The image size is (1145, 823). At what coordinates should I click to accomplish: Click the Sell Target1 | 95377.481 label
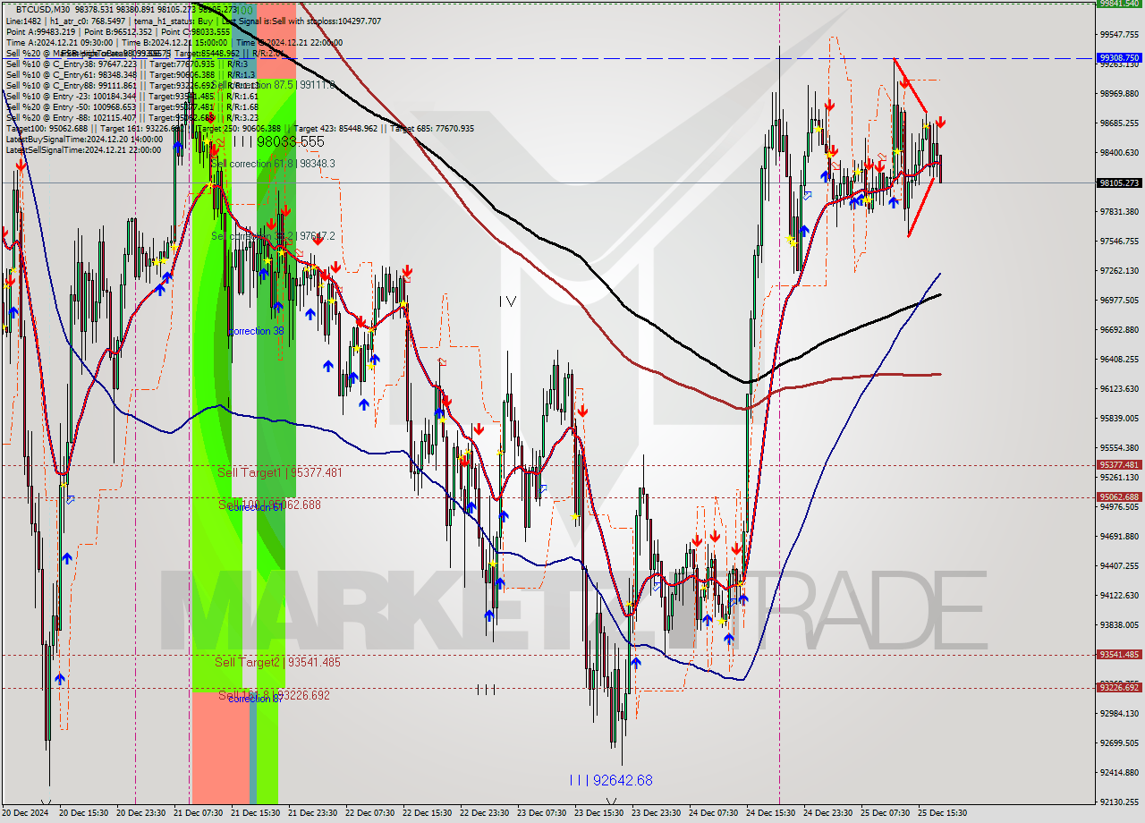pos(280,471)
